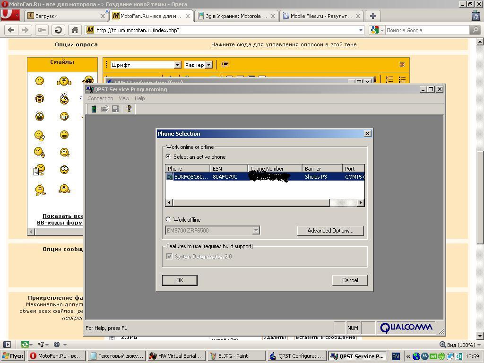Screen dimensions: 484x363
Task: Open the Help menu in QPST
Action: (139, 98)
